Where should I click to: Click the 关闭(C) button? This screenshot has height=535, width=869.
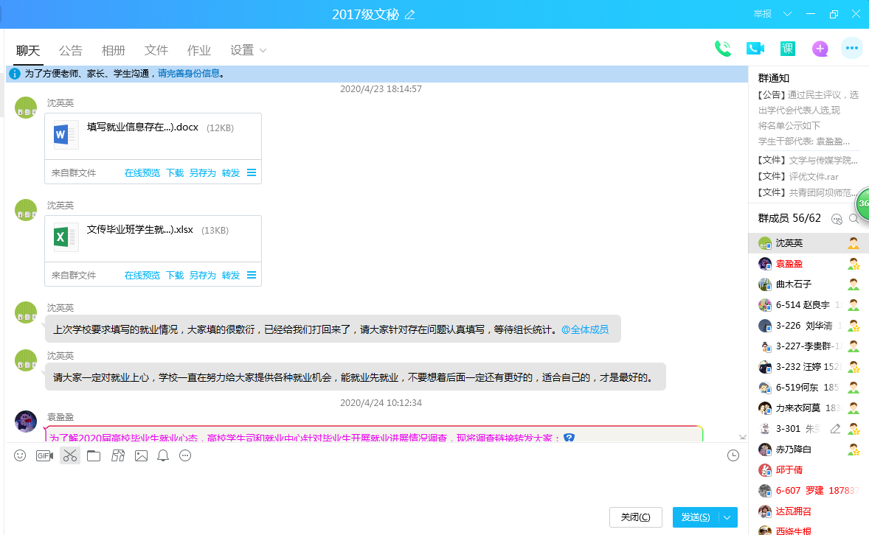point(635,517)
